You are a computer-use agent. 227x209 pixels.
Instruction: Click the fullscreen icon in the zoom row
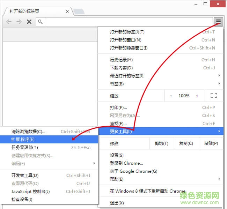coord(214,96)
